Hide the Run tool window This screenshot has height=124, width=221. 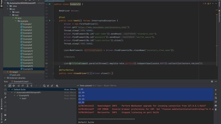point(216,81)
